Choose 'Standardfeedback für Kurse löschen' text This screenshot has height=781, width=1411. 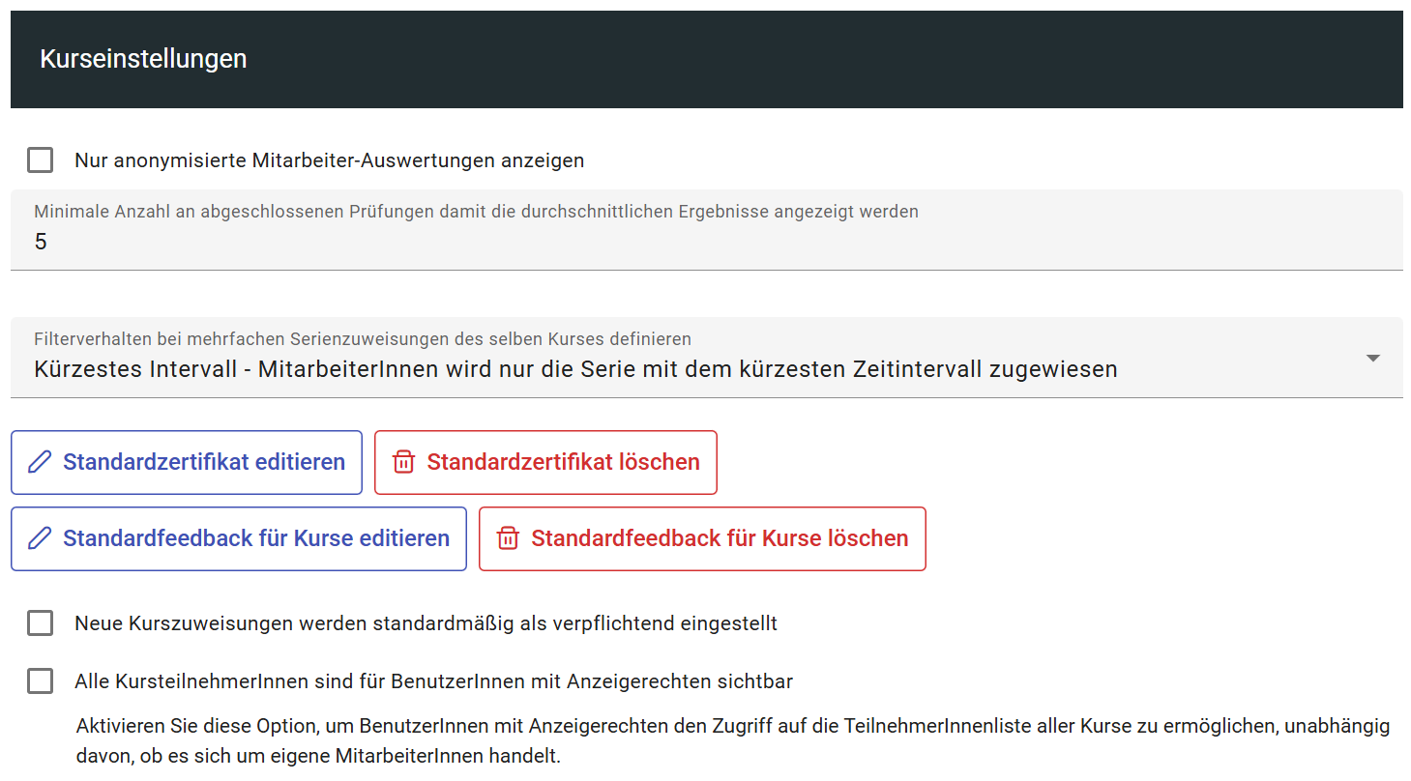pos(720,538)
